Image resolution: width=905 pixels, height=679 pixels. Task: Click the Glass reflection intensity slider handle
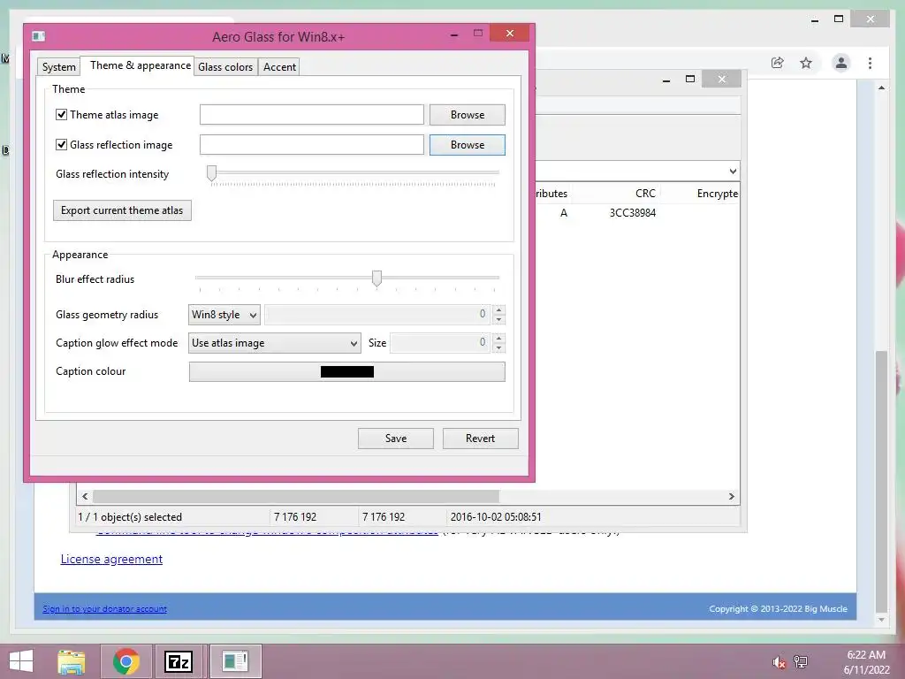[212, 173]
